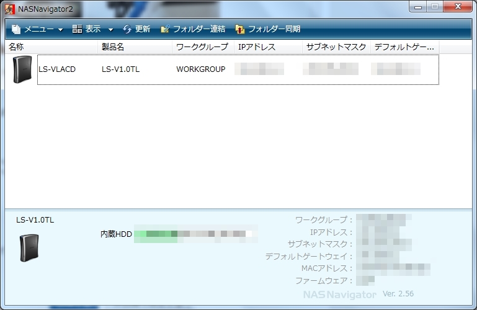Click the ワークグループ label in the details pane
The height and width of the screenshot is (310, 477).
click(x=324, y=219)
